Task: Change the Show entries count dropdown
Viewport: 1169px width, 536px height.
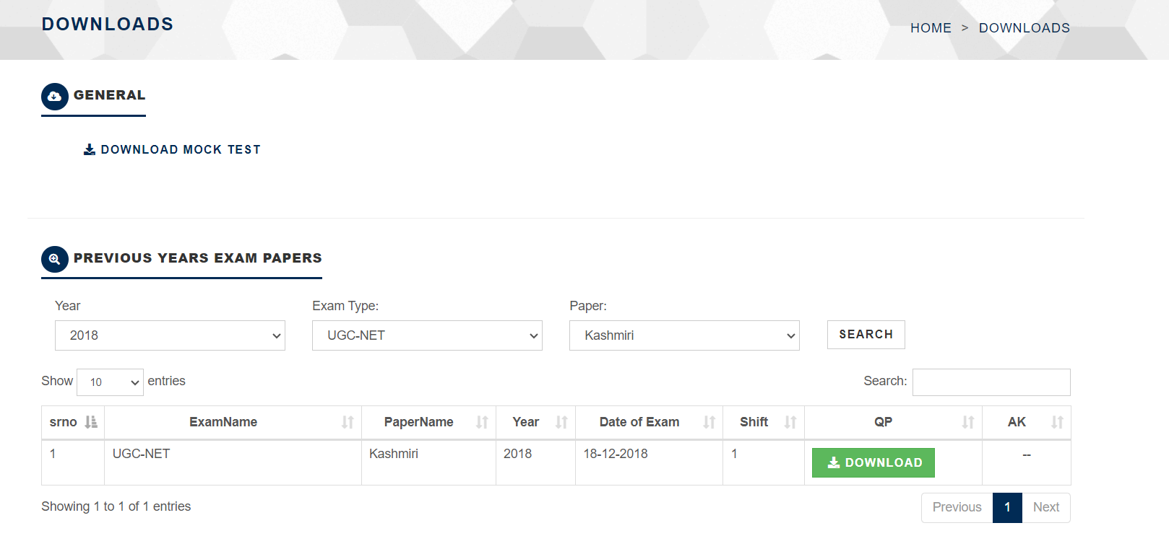Action: click(110, 382)
